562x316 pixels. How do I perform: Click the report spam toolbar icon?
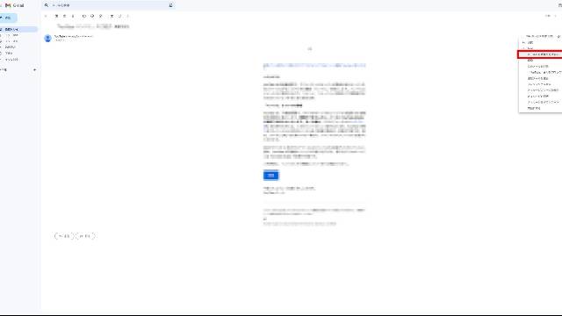tap(64, 16)
